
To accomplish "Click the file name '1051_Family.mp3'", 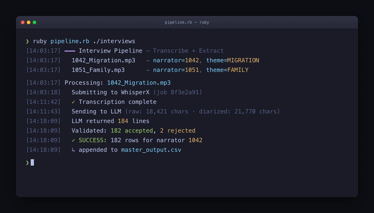I will pos(98,70).
